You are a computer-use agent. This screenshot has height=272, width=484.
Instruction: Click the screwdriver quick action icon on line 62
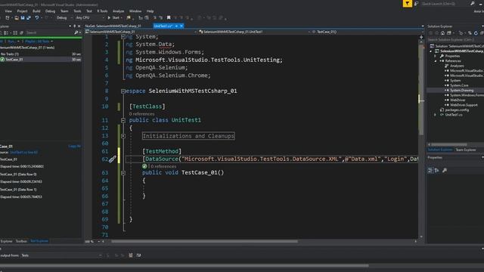pos(112,159)
